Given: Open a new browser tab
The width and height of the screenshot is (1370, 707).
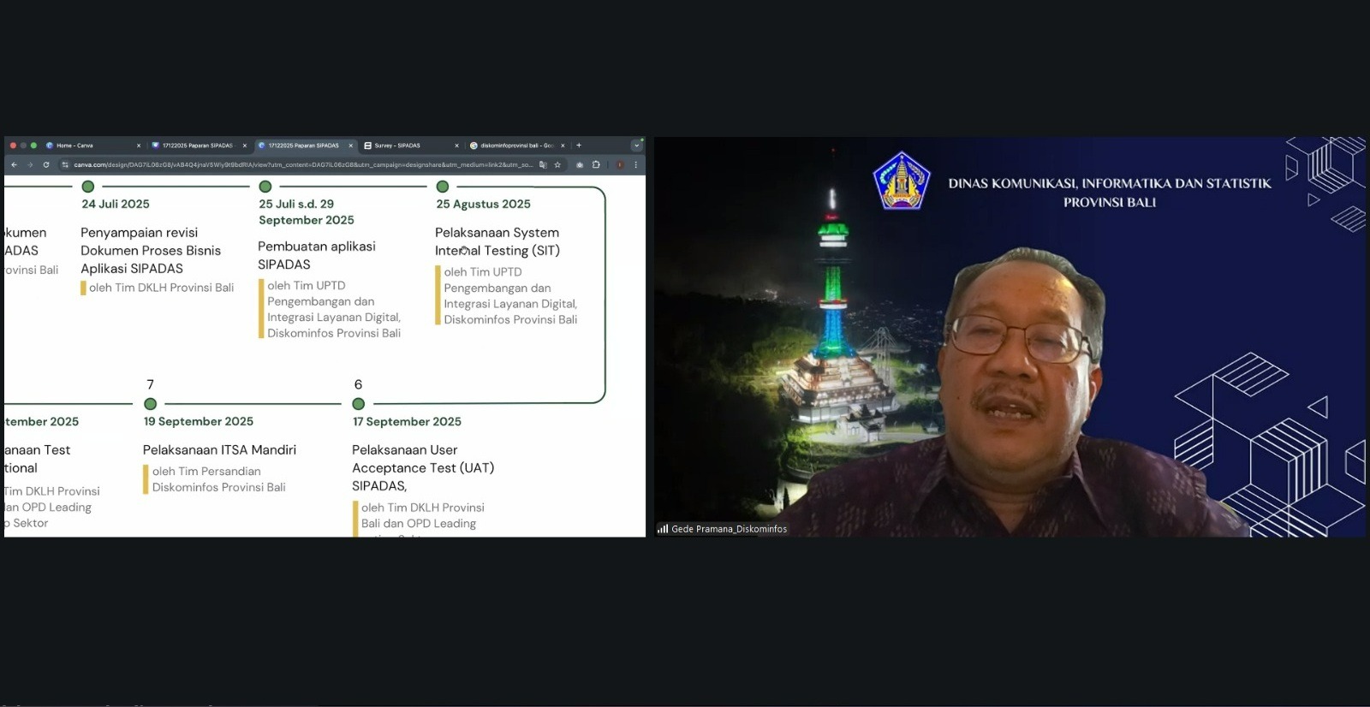Looking at the screenshot, I should 579,146.
